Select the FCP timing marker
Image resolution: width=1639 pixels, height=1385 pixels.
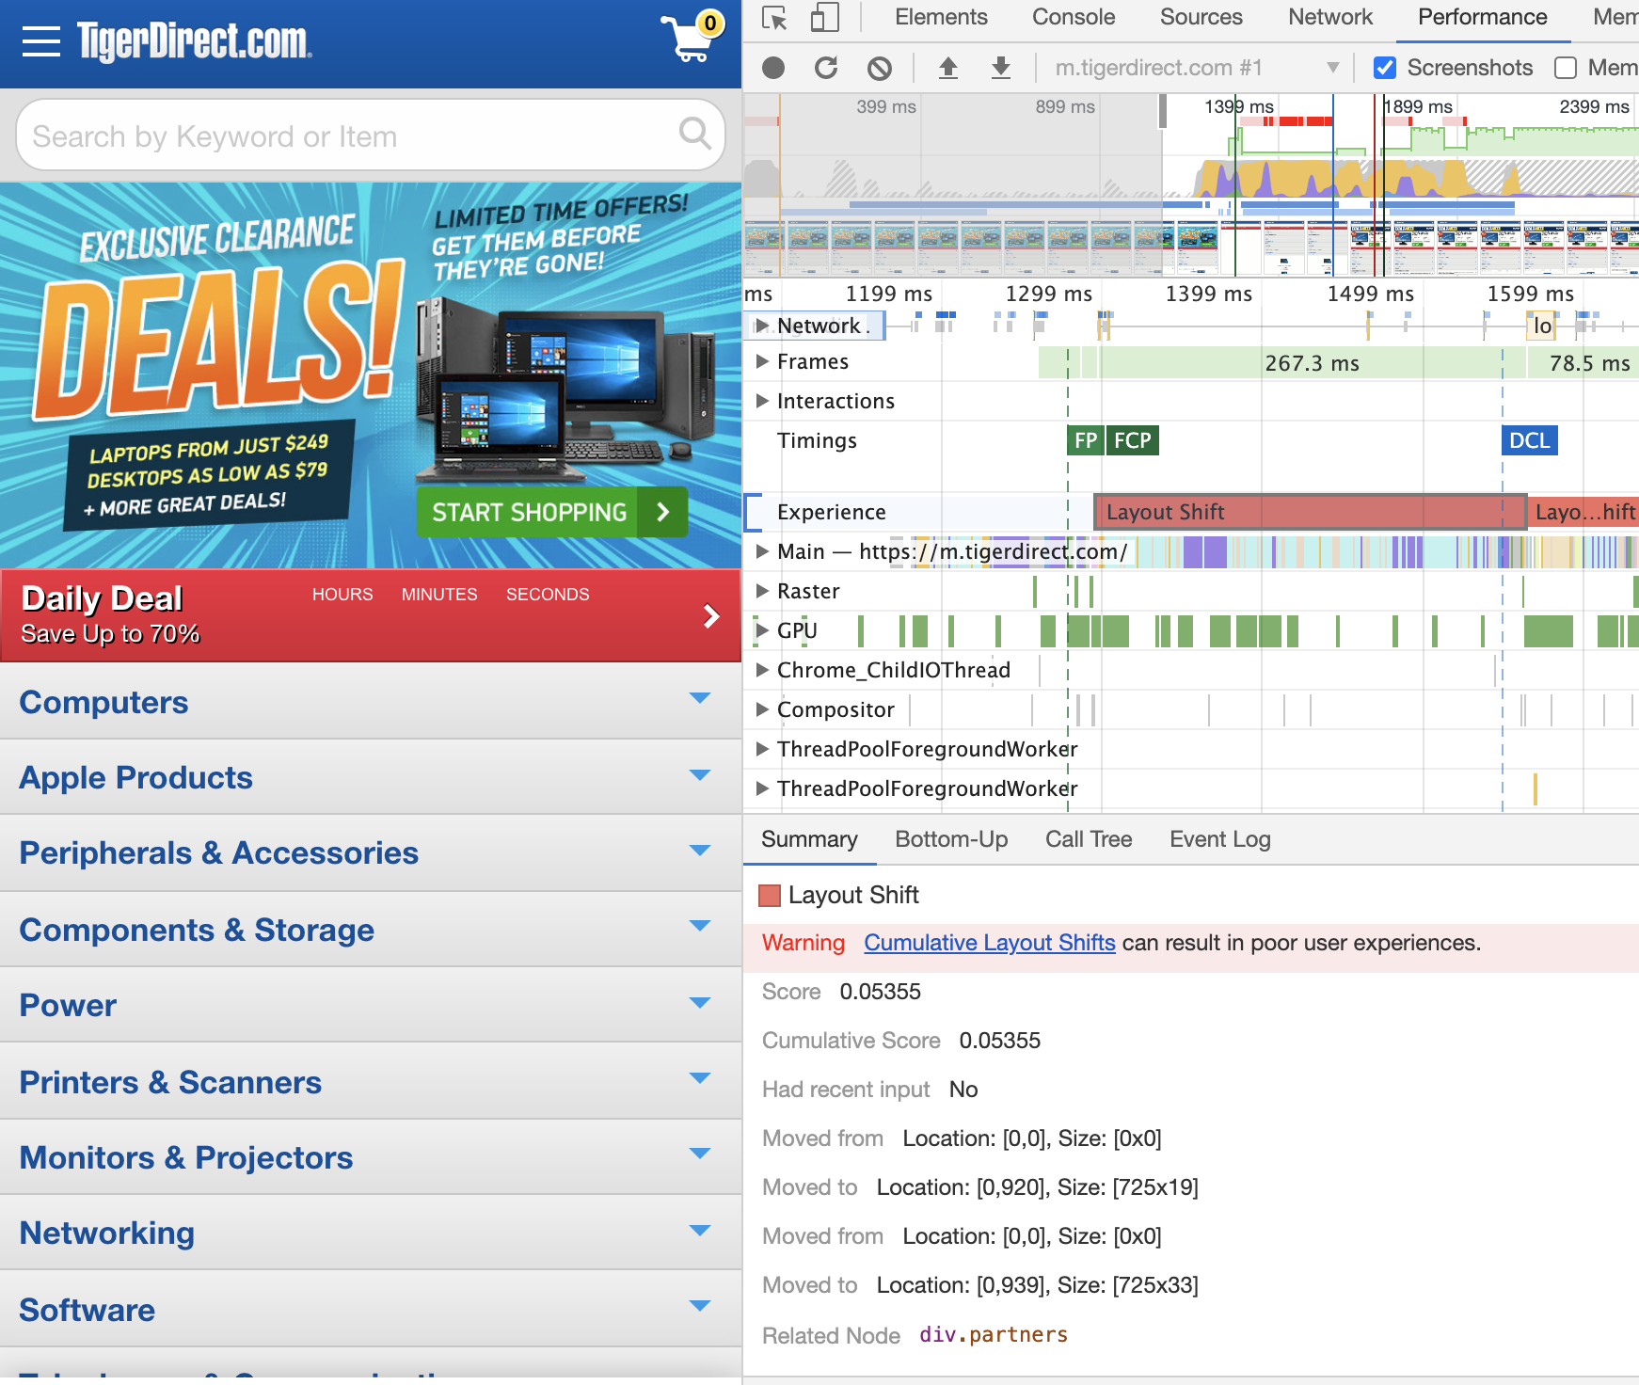[1133, 440]
